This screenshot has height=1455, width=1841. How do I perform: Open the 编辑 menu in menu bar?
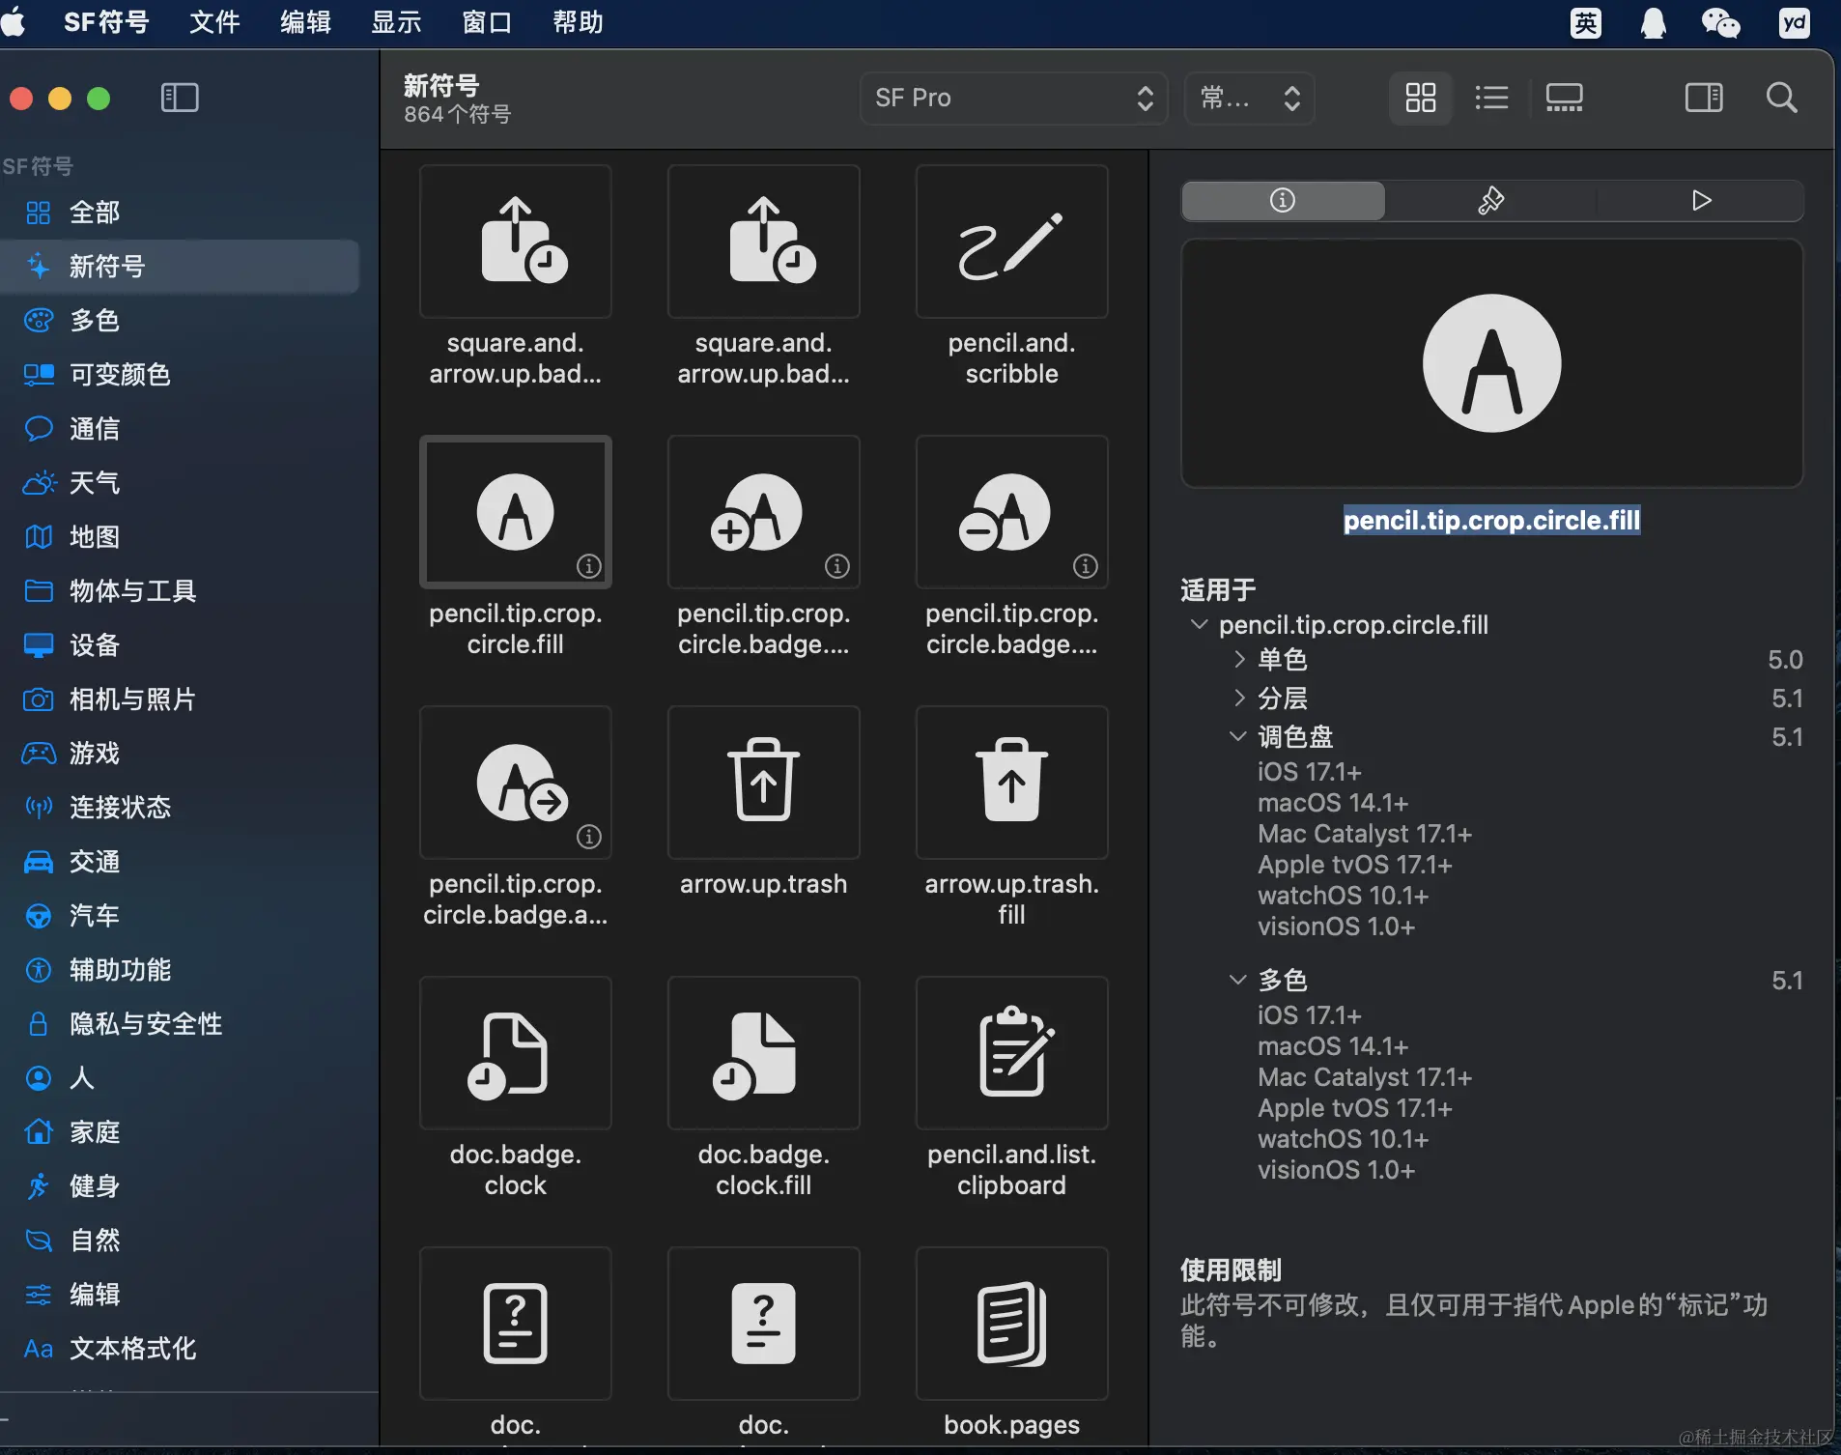pyautogui.click(x=305, y=22)
